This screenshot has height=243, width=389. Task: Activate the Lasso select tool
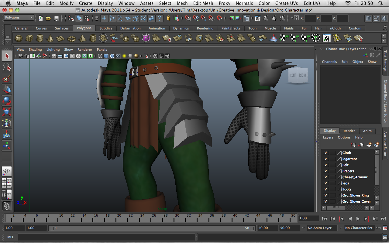pos(7,67)
